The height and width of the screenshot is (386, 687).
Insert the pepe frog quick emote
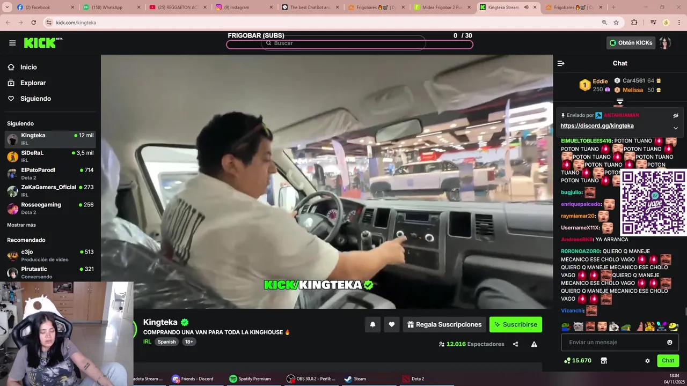point(566,326)
